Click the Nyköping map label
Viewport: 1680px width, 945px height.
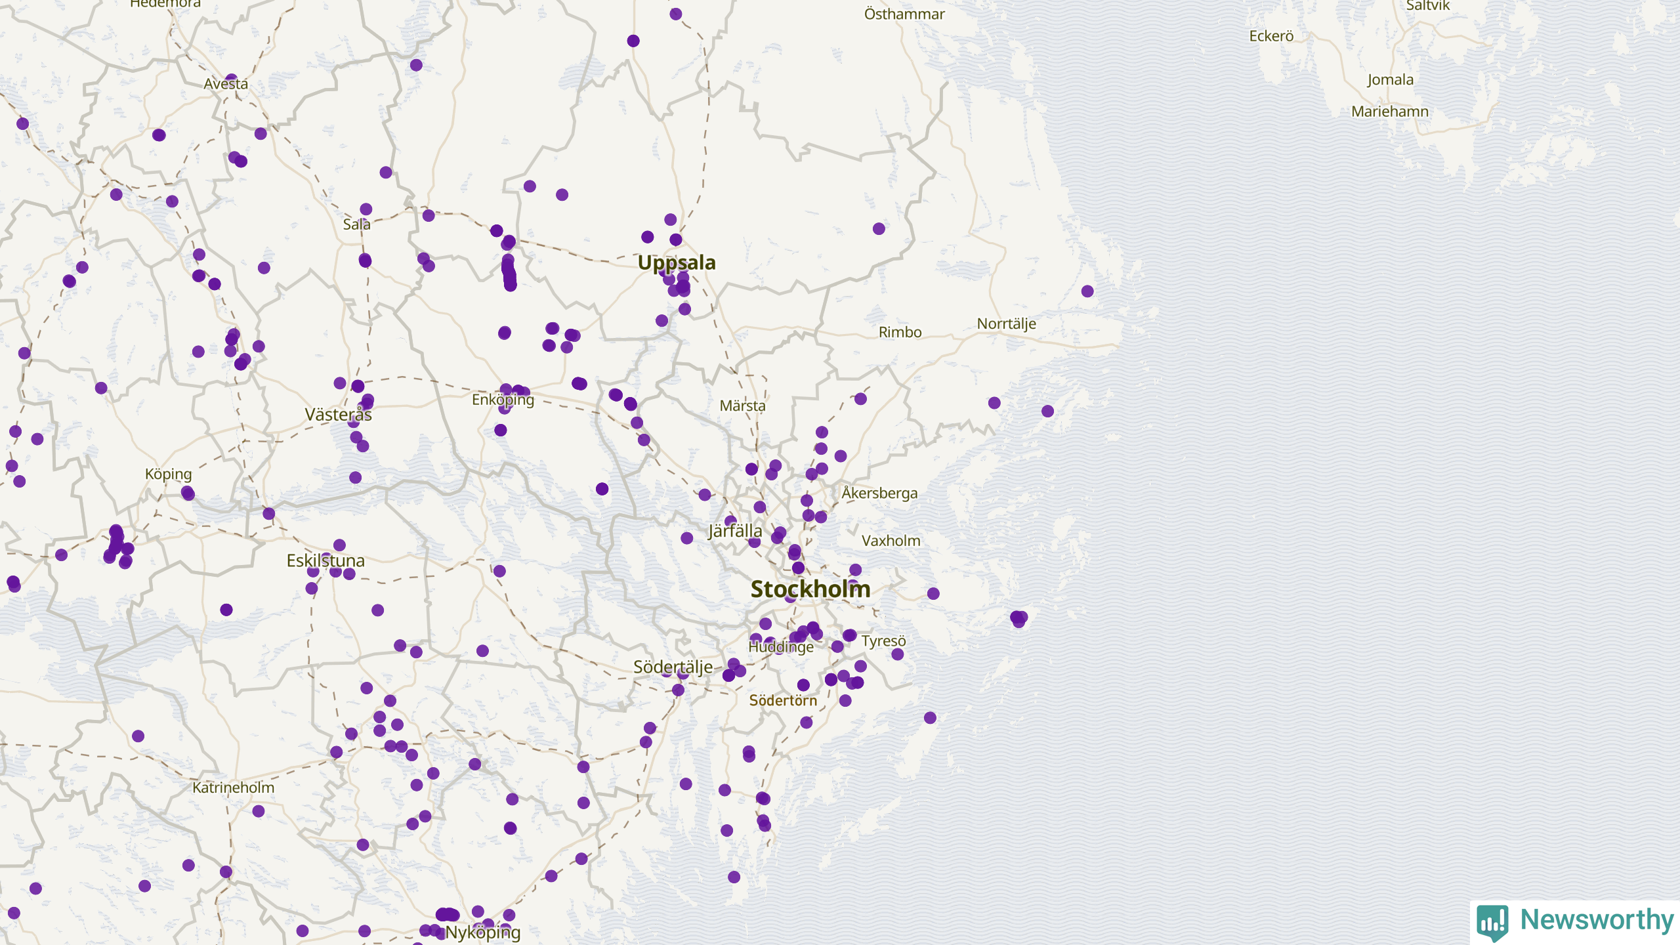pos(483,933)
